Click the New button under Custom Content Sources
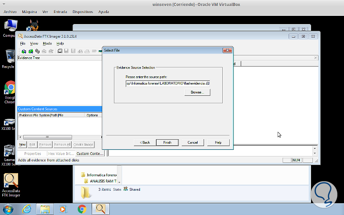The height and width of the screenshot is (215, 344). (22, 145)
